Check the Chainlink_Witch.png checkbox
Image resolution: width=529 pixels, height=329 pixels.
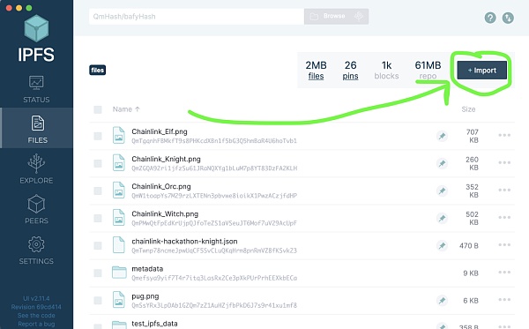click(x=98, y=219)
